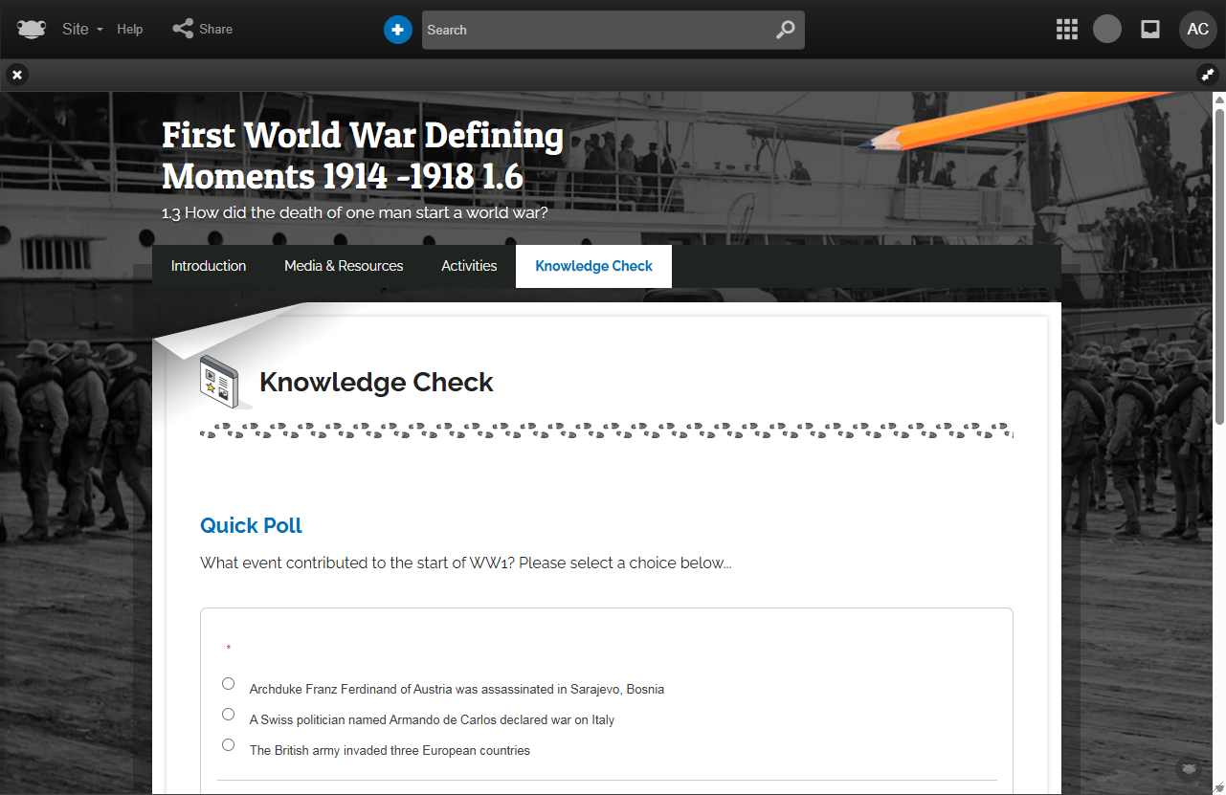Choose British army invaded three countries option
The image size is (1226, 795).
pyautogui.click(x=228, y=744)
